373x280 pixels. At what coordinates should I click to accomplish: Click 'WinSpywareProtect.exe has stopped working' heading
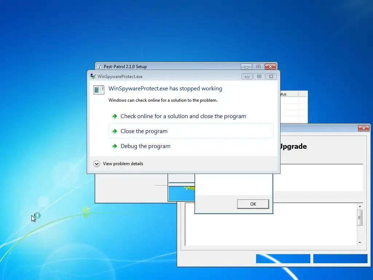pos(165,89)
